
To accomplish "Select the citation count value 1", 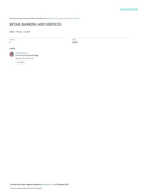I will pos(10,42).
